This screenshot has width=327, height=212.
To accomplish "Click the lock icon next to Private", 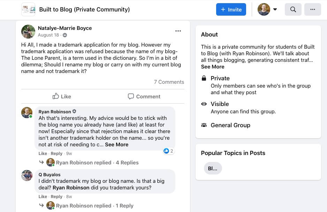I will click(x=204, y=78).
